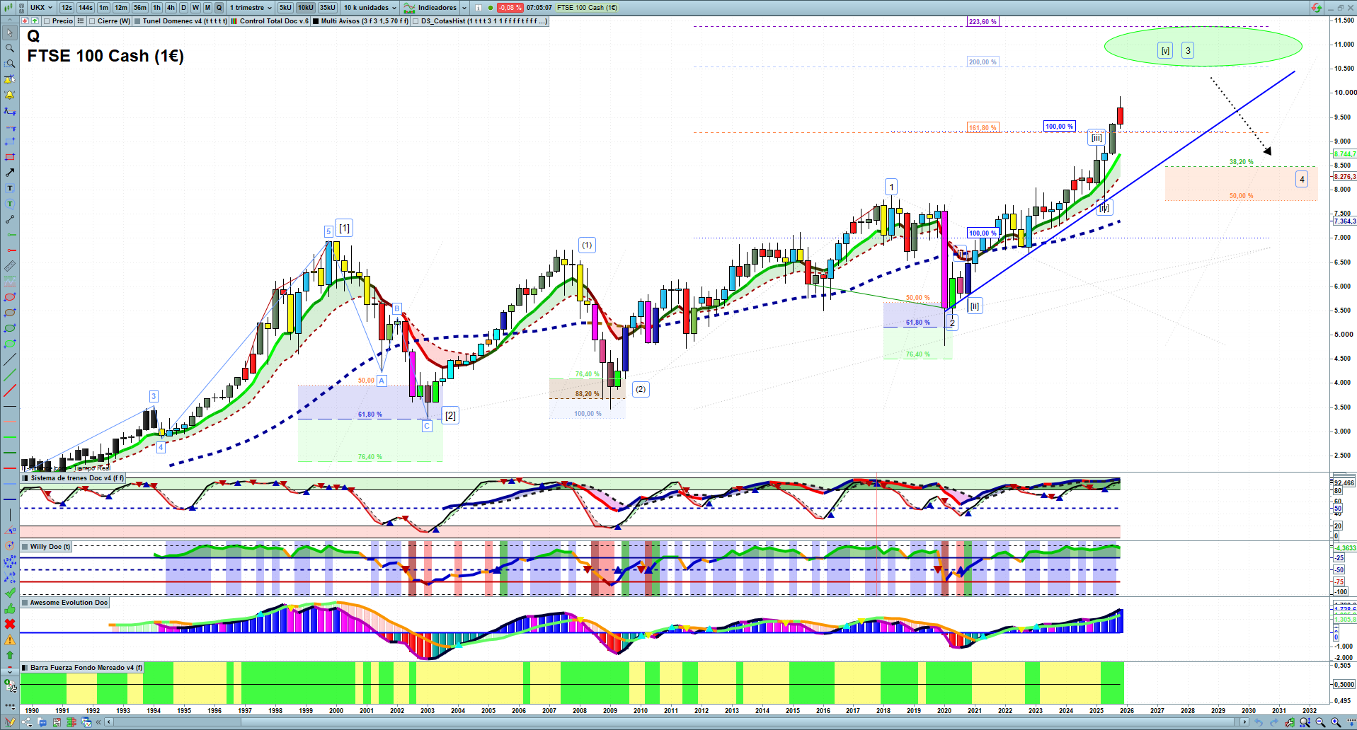Select the black arrow drawing tool
The width and height of the screenshot is (1357, 730).
point(10,173)
